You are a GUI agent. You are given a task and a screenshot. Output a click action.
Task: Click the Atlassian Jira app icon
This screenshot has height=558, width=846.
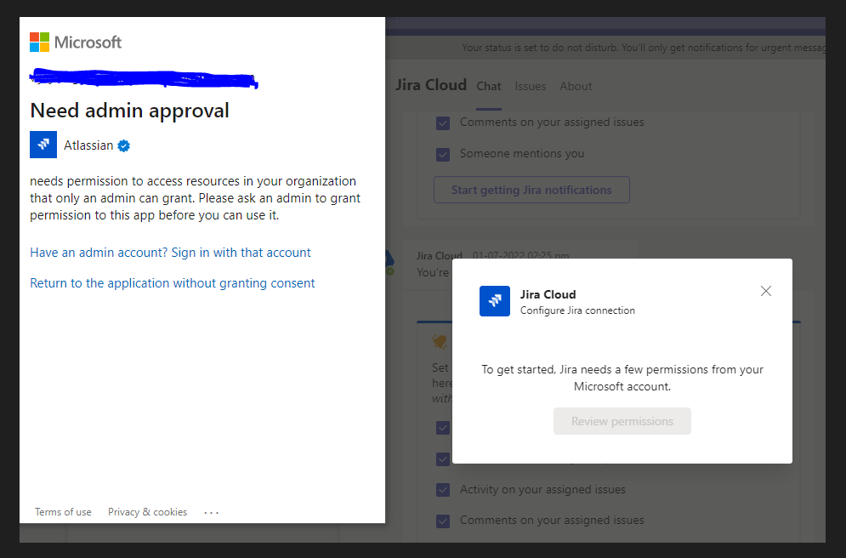(43, 145)
